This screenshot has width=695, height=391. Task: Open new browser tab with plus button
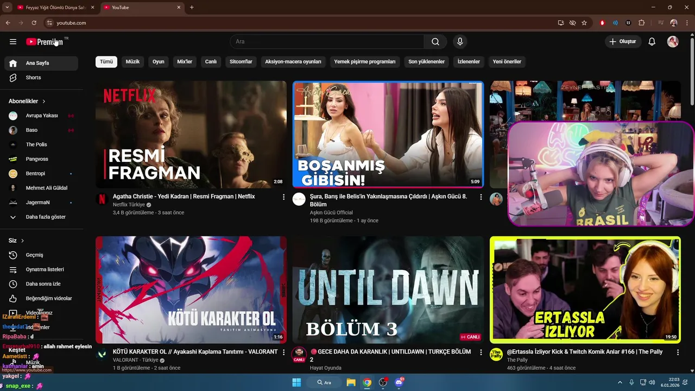192,8
